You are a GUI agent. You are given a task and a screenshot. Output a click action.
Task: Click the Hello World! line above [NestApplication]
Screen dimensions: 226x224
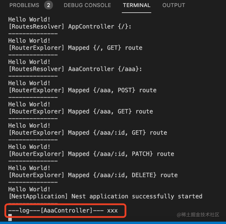click(x=29, y=189)
